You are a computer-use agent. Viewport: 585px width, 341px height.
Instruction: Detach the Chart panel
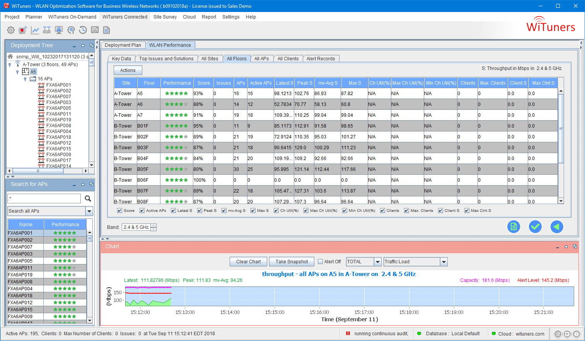(x=575, y=246)
